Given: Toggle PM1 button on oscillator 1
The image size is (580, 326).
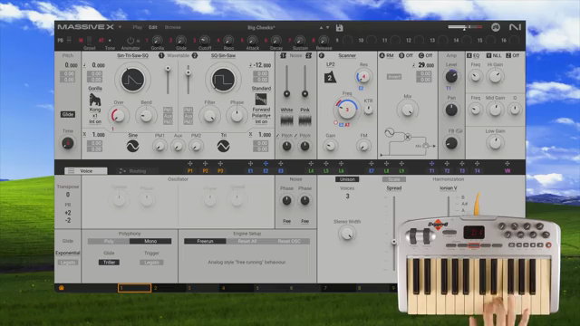Looking at the screenshot, I should click(168, 110).
